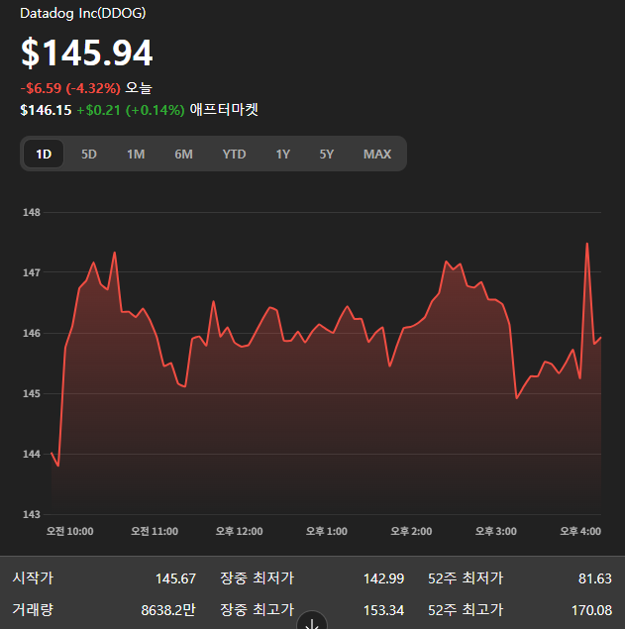
Task: Click the 오늘 label
Action: pyautogui.click(x=139, y=88)
